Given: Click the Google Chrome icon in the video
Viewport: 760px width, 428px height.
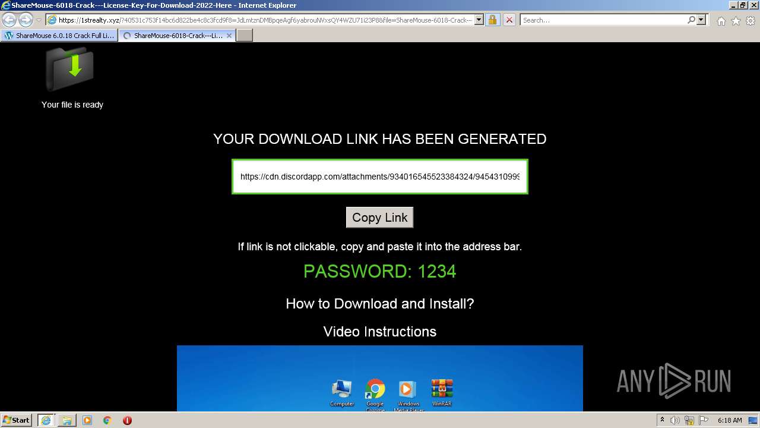Looking at the screenshot, I should (x=375, y=395).
